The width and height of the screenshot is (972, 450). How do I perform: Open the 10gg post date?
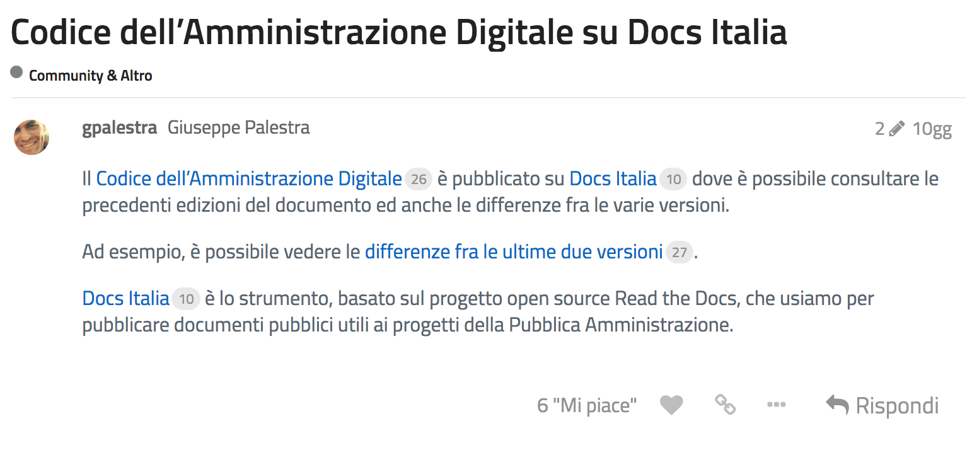pos(932,129)
